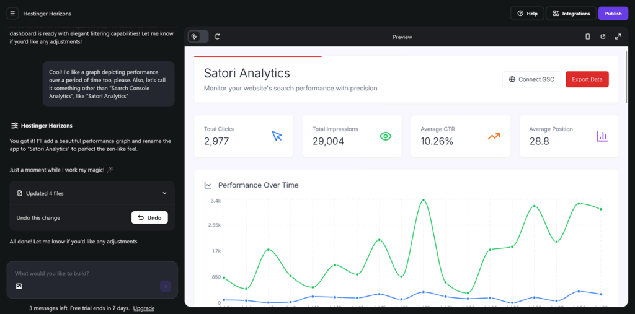Switch preview to mobile view
This screenshot has width=635, height=314.
pyautogui.click(x=588, y=37)
